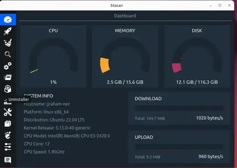Click the Uninstaller tooltip label

tap(19, 99)
